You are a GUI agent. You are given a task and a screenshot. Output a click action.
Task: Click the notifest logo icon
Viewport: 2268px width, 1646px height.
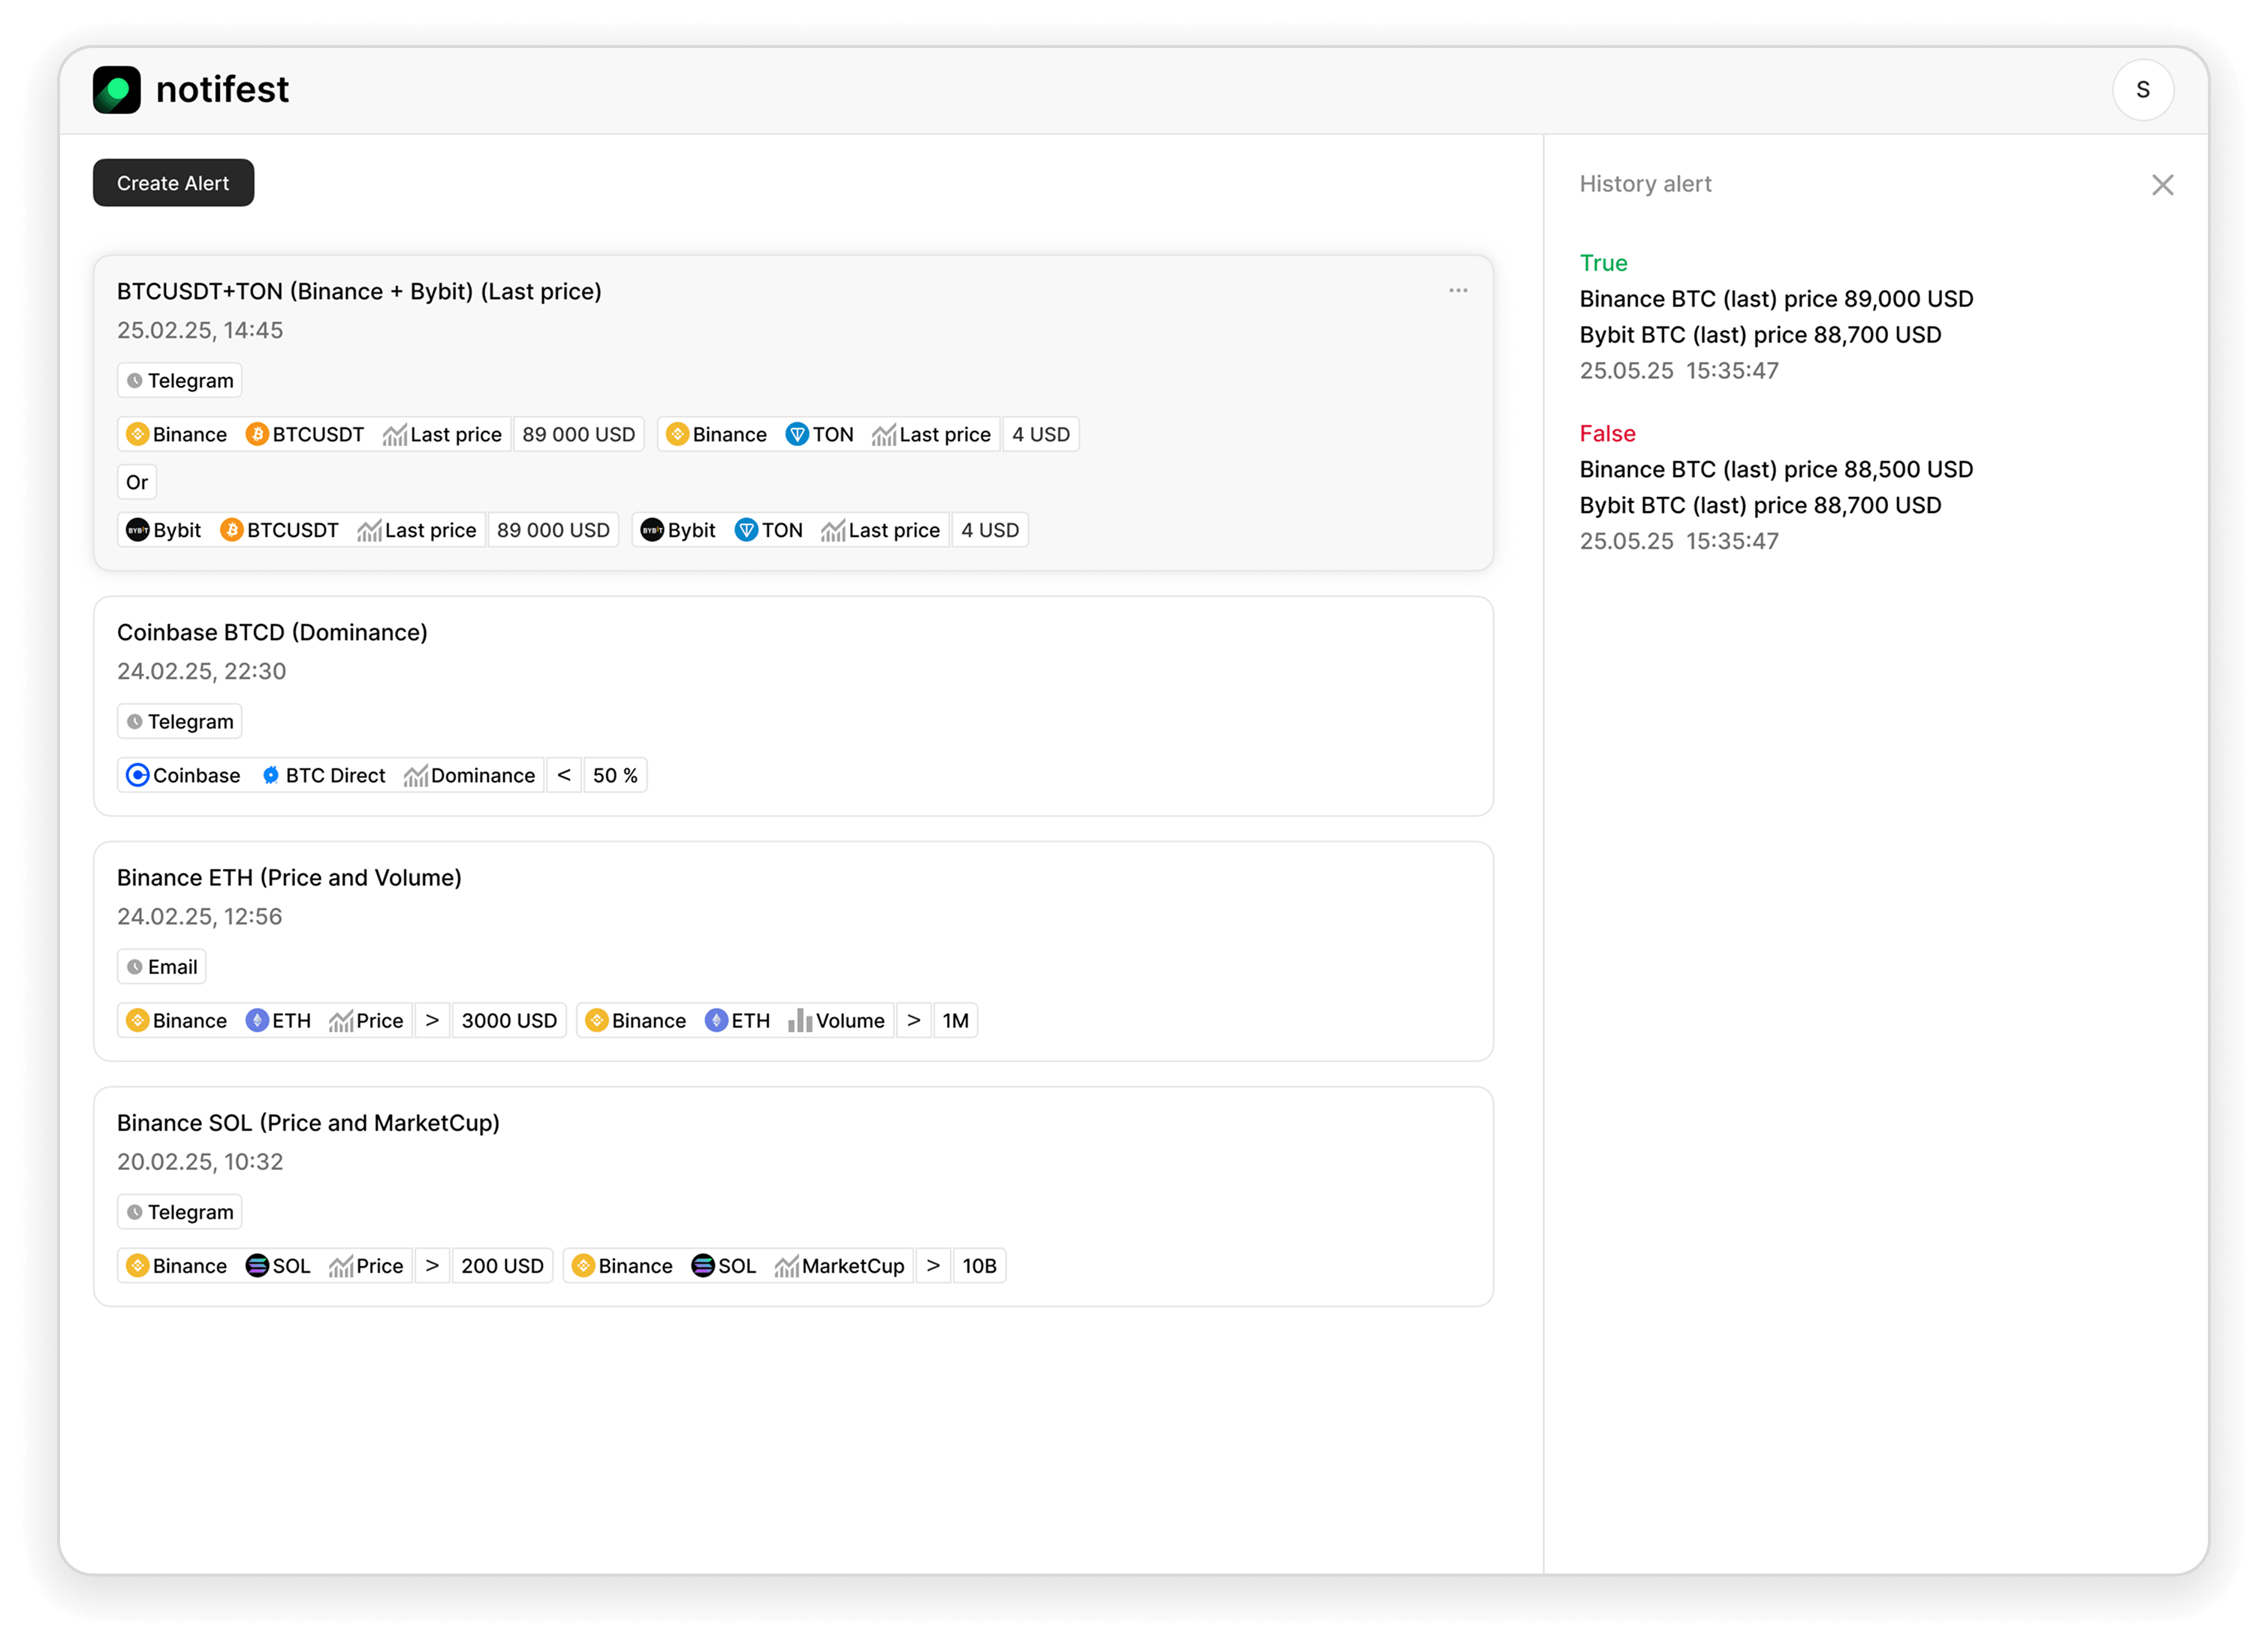117,90
